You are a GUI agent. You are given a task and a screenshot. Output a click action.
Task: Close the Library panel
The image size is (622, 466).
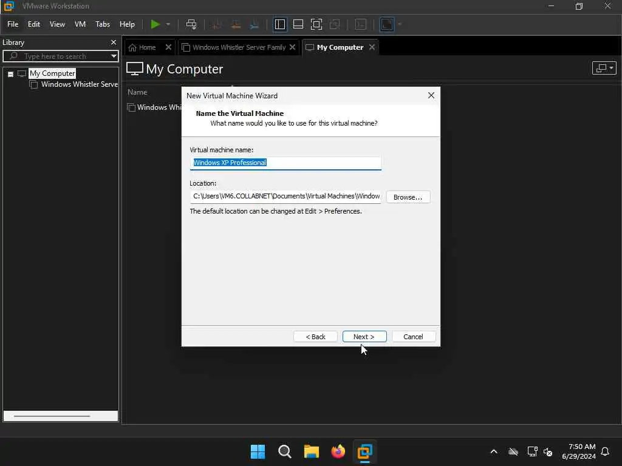[x=114, y=42]
